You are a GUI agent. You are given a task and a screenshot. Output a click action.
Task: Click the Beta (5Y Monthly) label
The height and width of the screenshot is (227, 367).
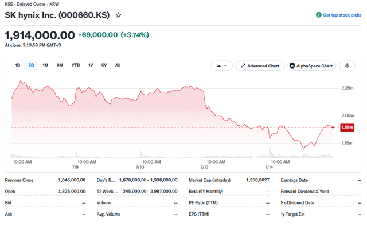206,192
